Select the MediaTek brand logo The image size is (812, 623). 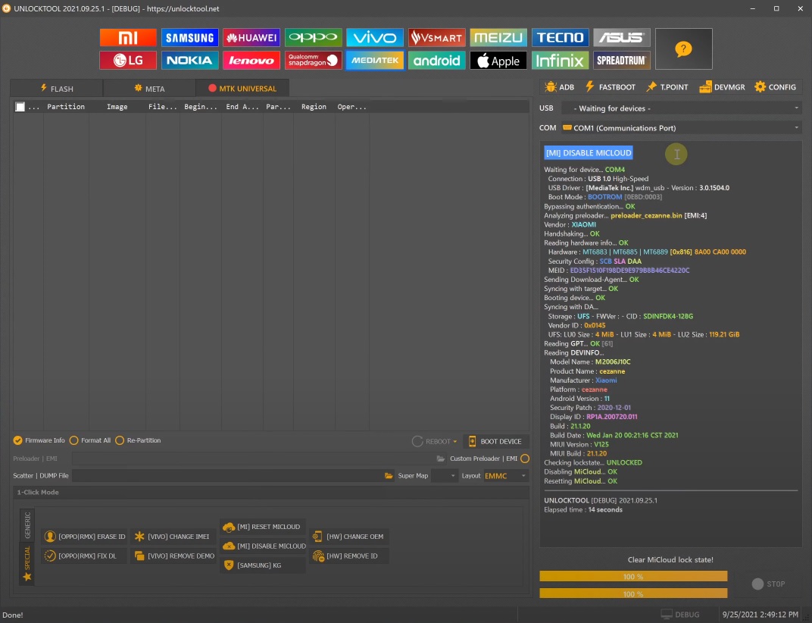point(375,60)
